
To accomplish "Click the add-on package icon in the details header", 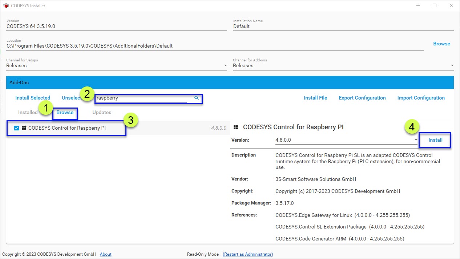I will point(236,127).
